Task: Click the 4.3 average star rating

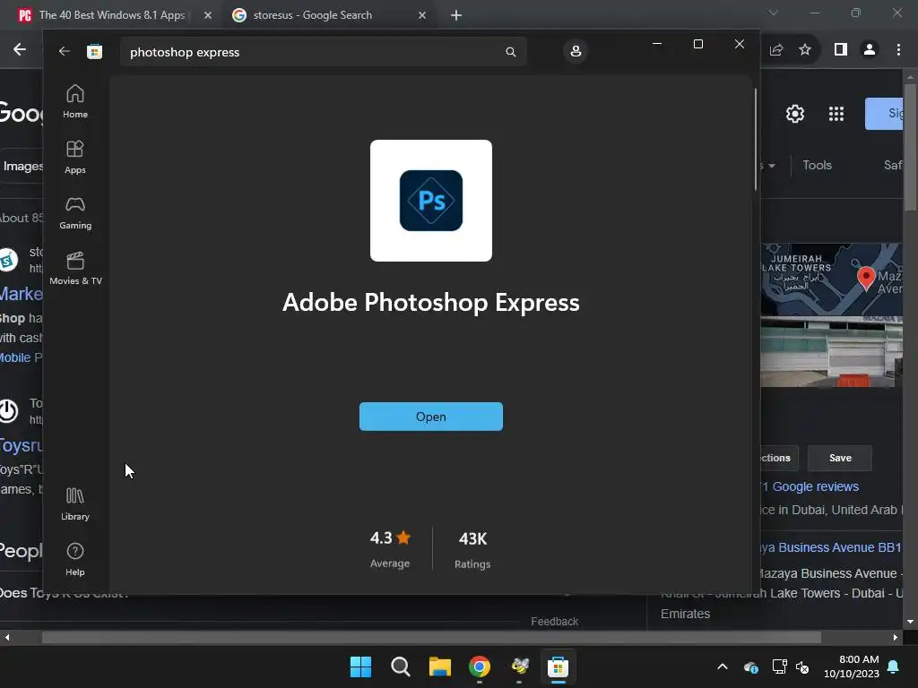Action: click(x=390, y=549)
